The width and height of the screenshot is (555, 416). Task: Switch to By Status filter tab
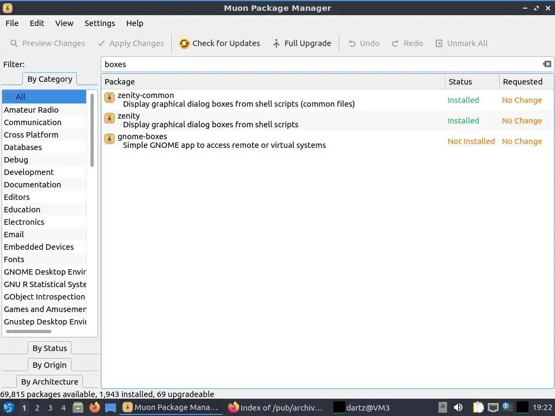pos(49,348)
